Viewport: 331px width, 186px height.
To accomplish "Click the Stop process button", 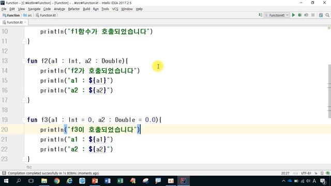I will [313, 15].
